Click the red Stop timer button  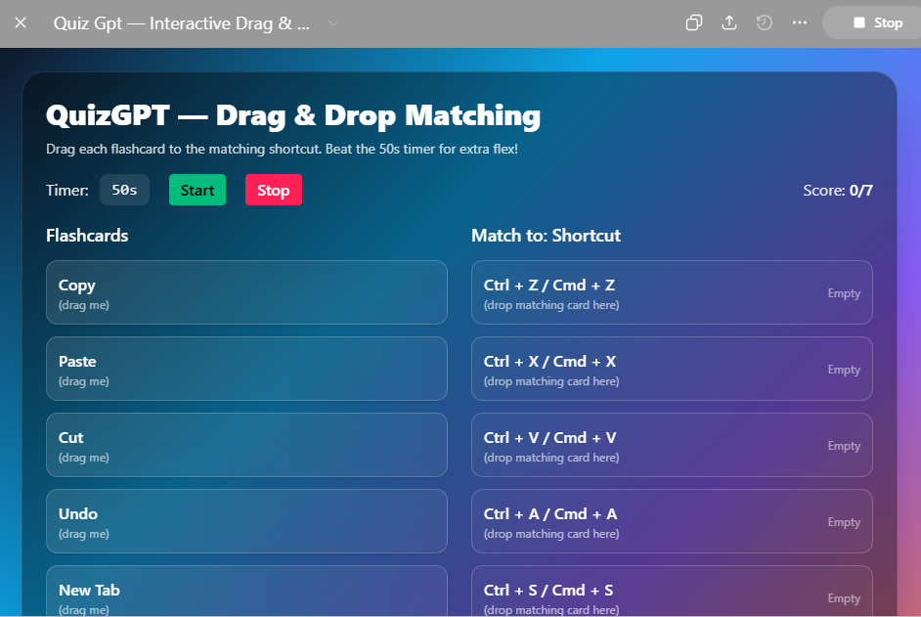point(273,190)
